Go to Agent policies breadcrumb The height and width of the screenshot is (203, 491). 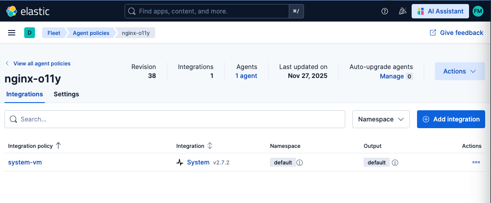(x=91, y=33)
